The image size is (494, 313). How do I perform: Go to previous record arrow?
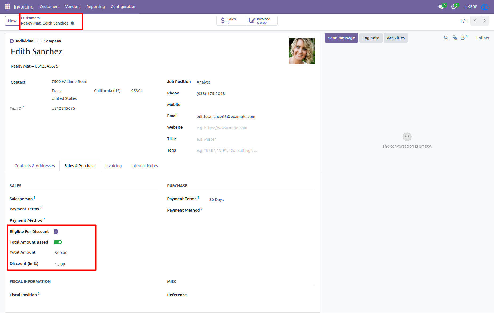click(x=475, y=21)
